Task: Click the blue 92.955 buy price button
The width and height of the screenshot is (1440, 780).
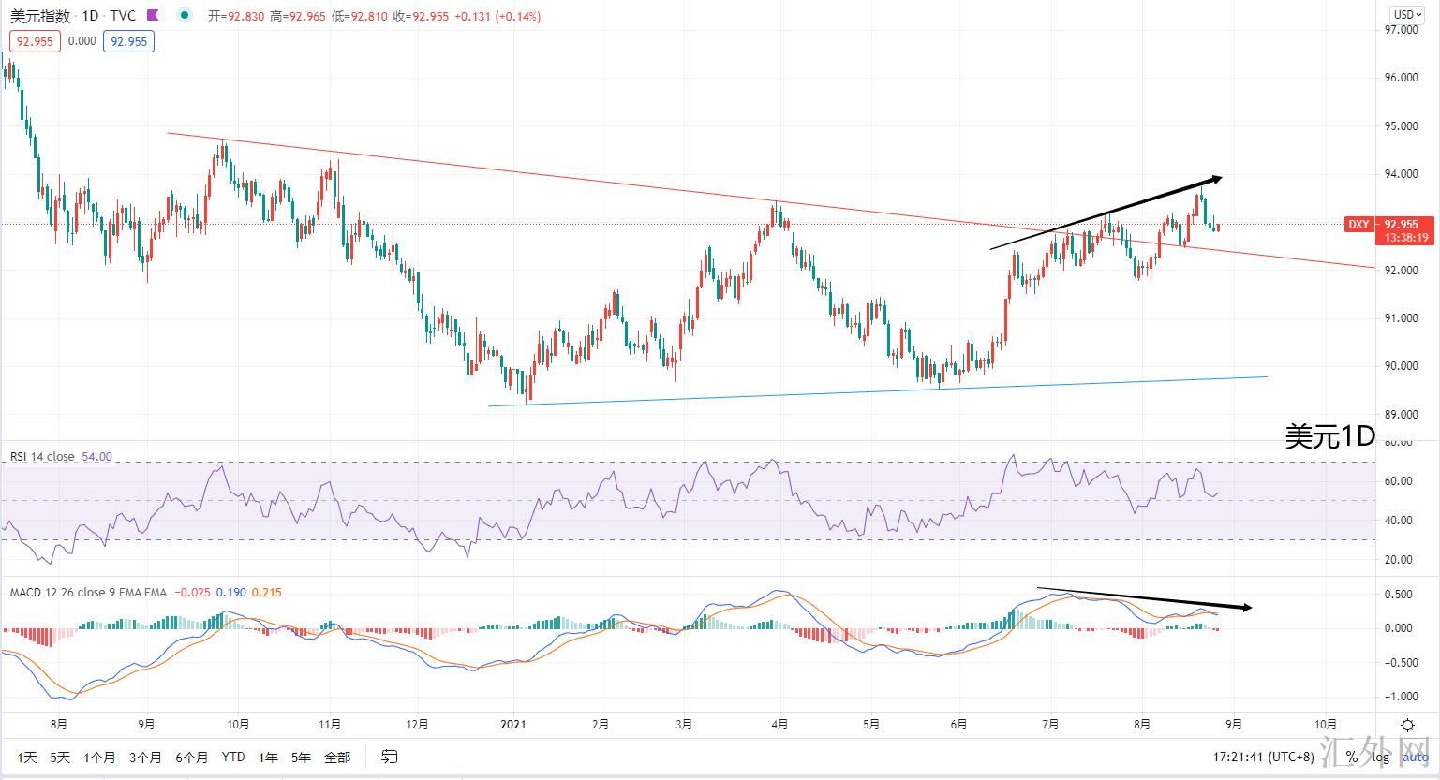Action: pos(128,41)
